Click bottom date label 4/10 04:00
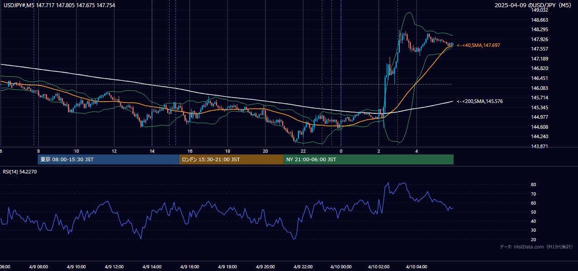Screen dimensions: 578x271 click(417, 267)
